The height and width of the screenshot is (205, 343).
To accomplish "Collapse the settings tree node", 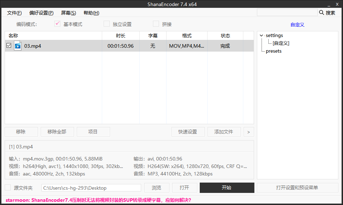I will click(261, 35).
